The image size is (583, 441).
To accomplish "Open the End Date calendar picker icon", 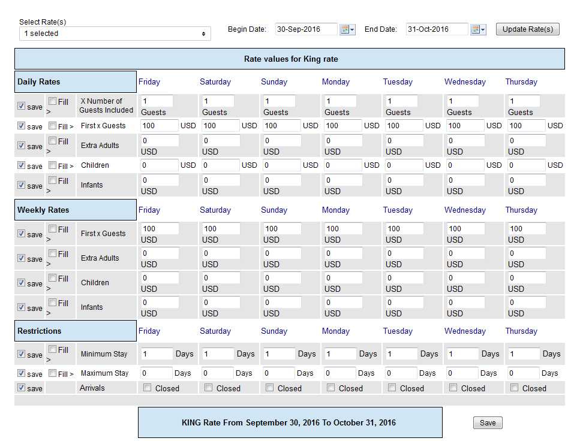I will [x=478, y=29].
